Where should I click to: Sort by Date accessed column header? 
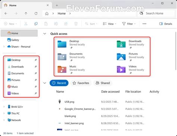110,92
